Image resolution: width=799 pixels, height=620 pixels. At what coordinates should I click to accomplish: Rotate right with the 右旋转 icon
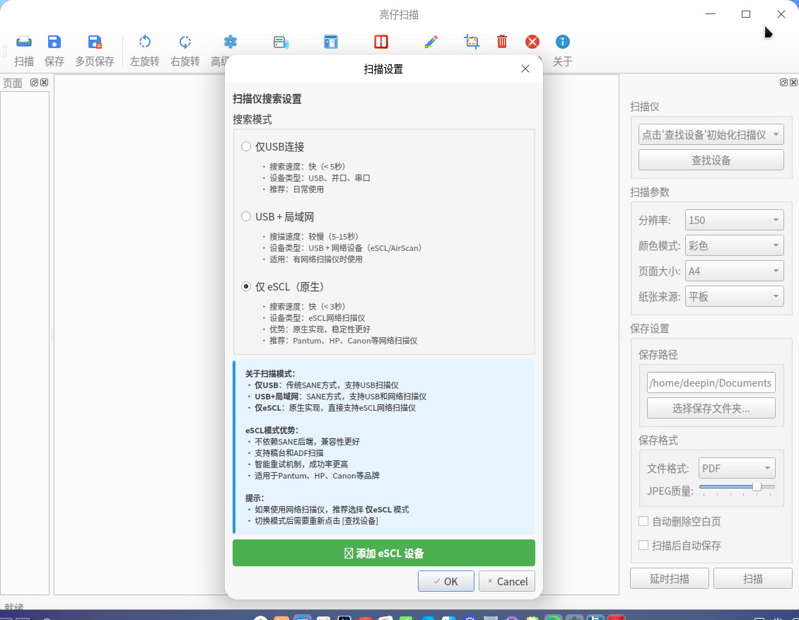click(x=185, y=42)
